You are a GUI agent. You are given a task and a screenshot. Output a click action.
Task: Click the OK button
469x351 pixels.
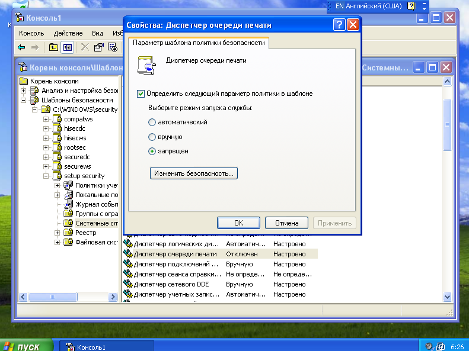(x=238, y=223)
